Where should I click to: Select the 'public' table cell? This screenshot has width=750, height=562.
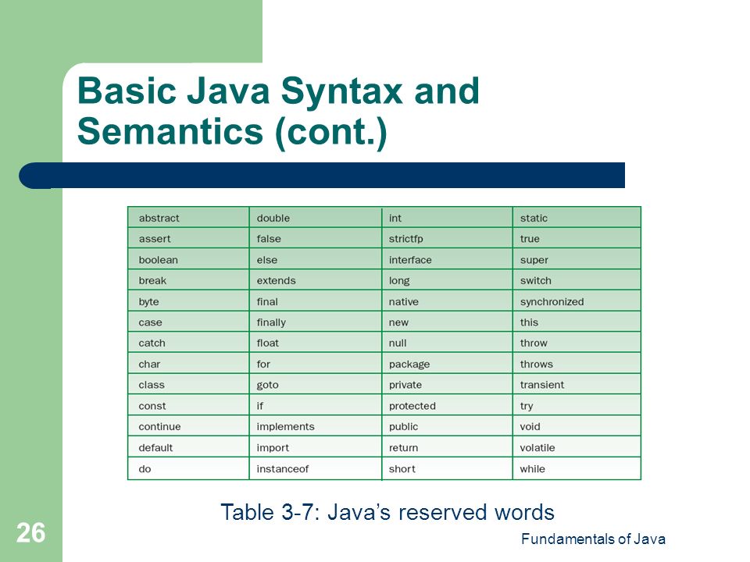(x=447, y=426)
